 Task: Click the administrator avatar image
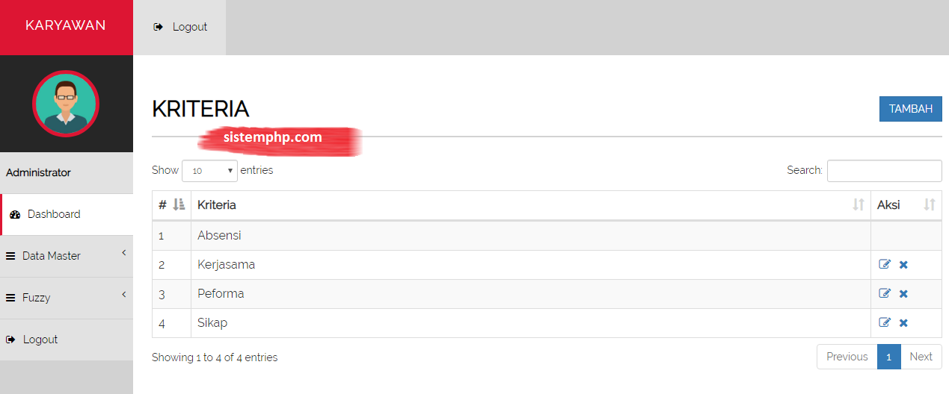(66, 103)
